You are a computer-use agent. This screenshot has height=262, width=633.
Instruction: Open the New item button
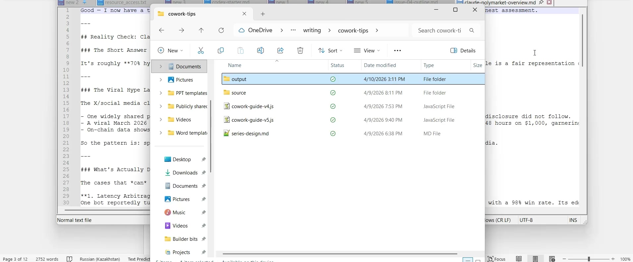(170, 50)
